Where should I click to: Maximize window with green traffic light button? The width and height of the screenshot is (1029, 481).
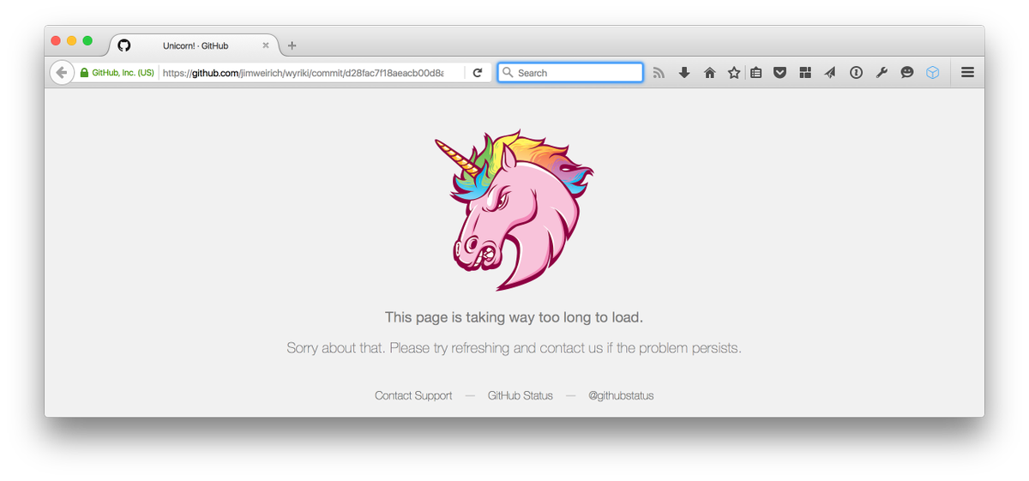coord(87,40)
